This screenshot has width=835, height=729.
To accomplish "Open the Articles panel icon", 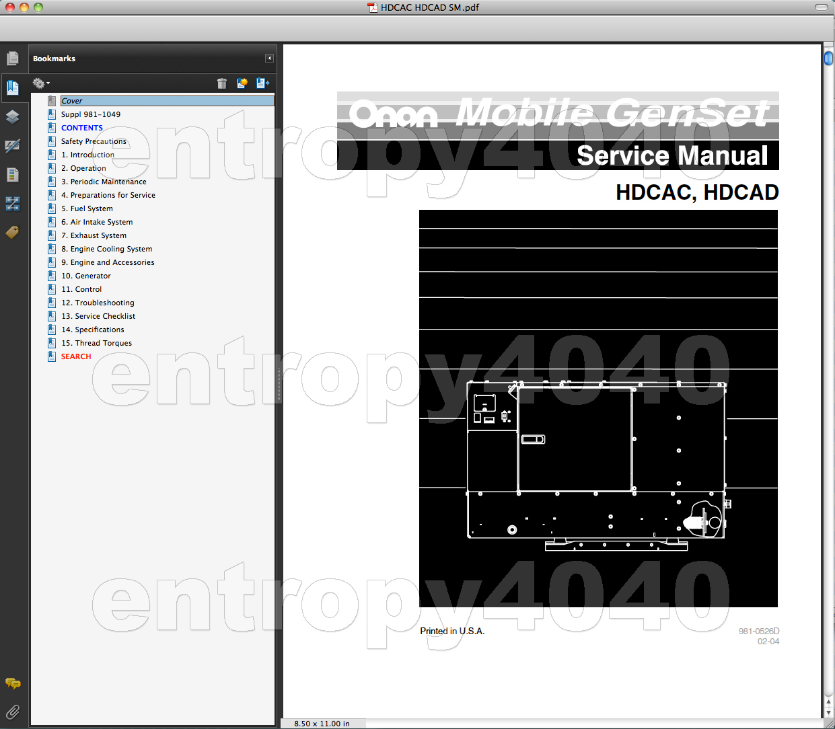I will (x=12, y=175).
